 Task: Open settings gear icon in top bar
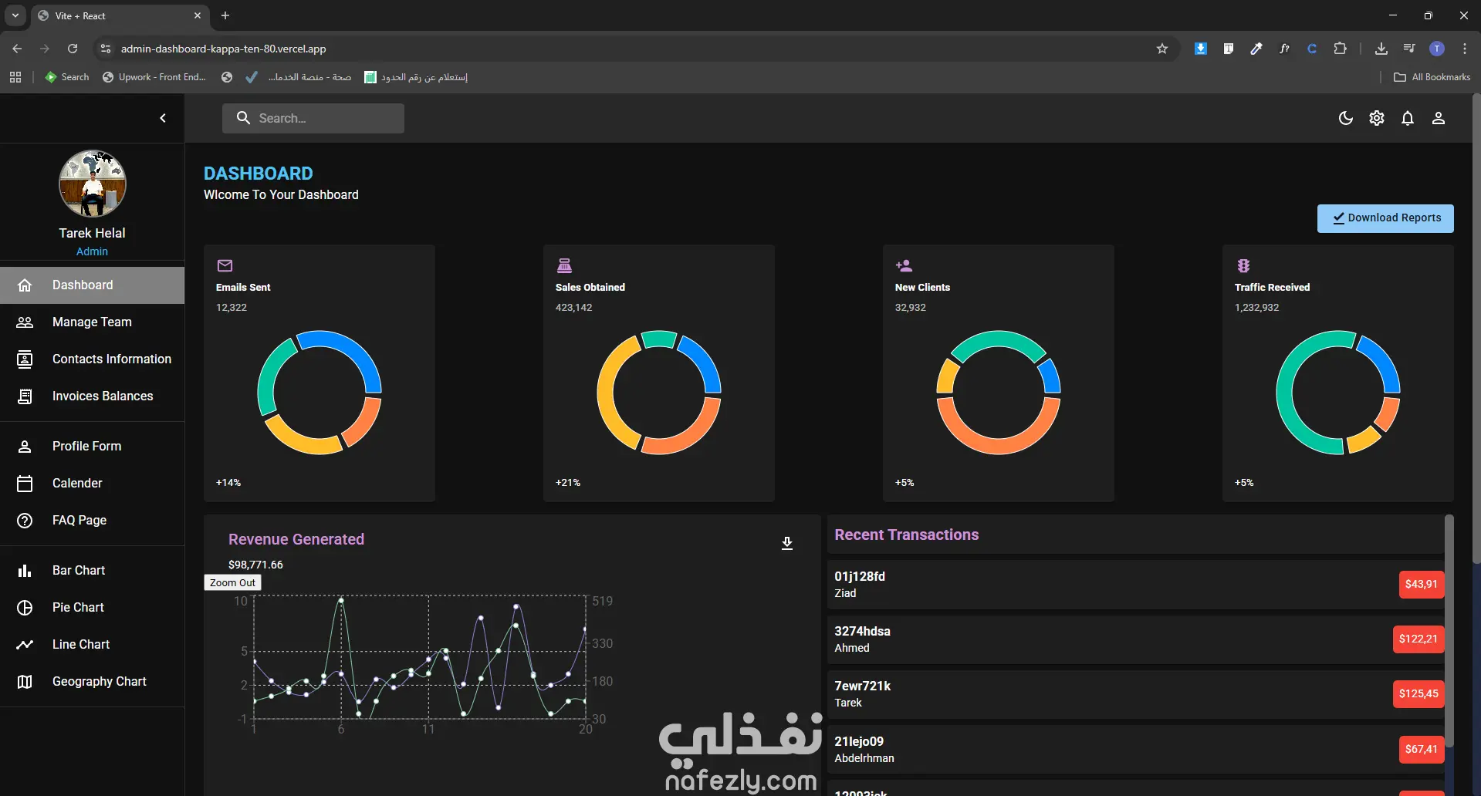click(1376, 118)
